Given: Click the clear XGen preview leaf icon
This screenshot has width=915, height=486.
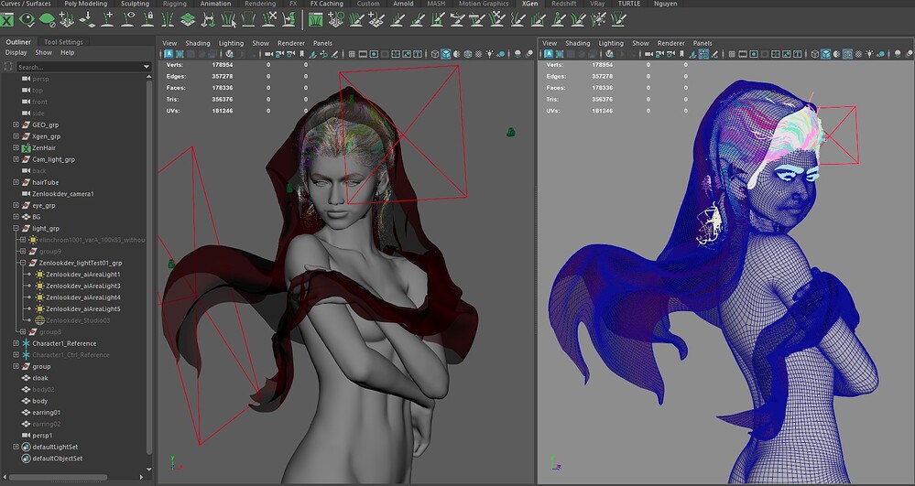Looking at the screenshot, I should pyautogui.click(x=47, y=20).
